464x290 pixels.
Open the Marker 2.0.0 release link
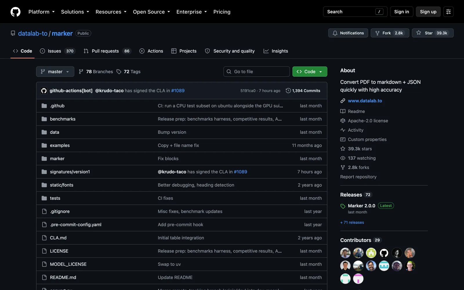point(362,206)
